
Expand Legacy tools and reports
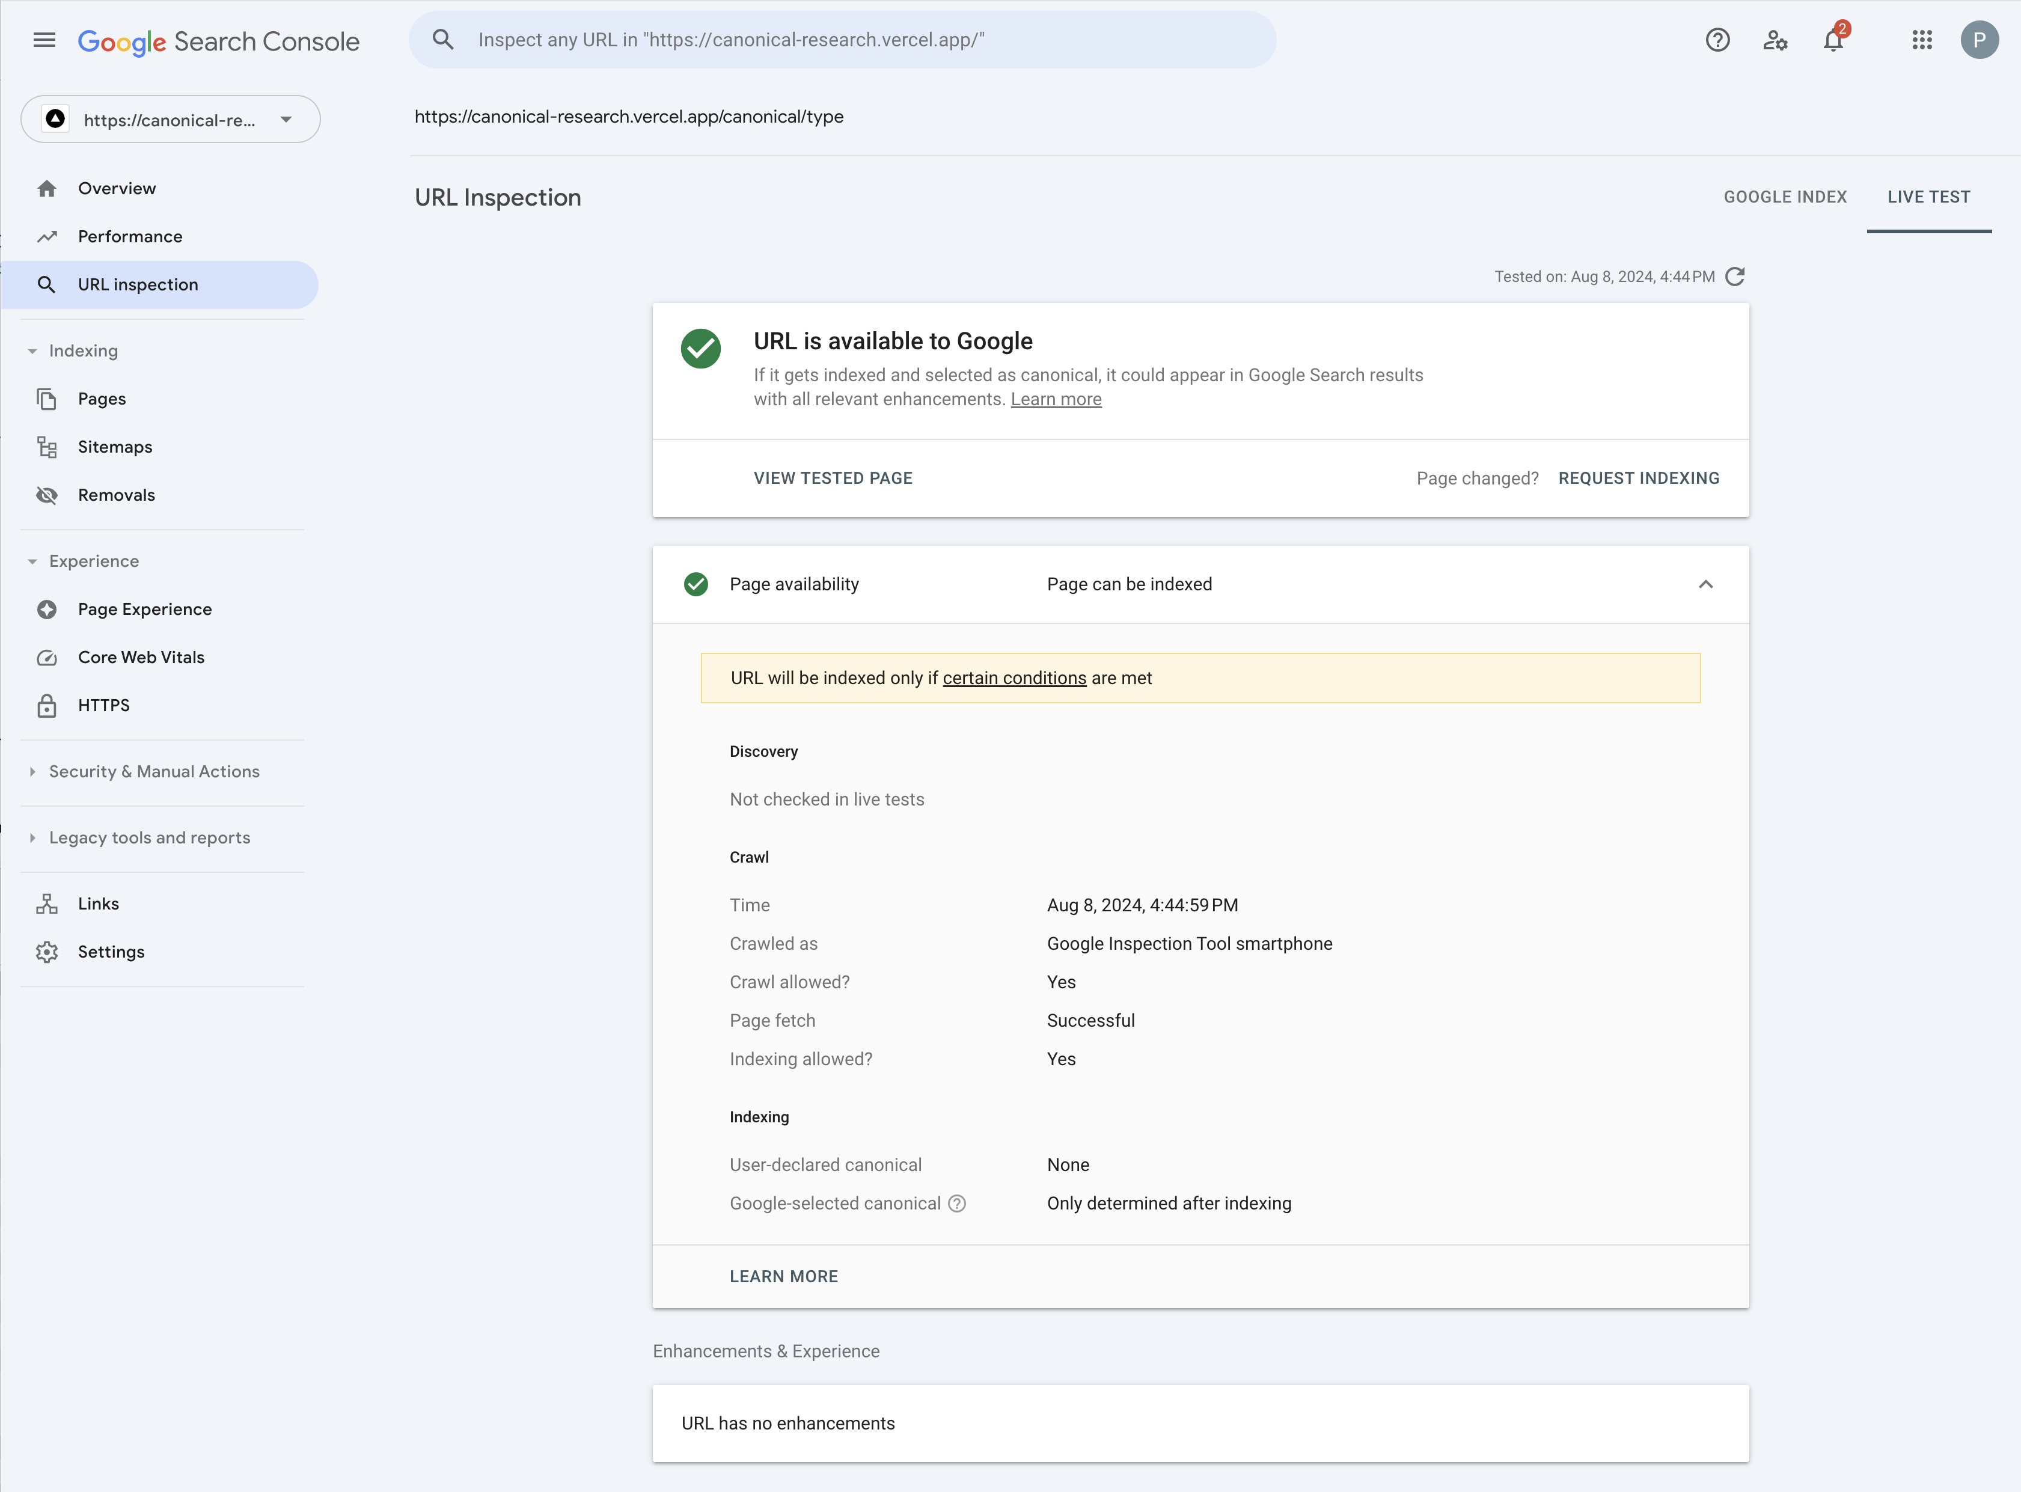tap(149, 837)
